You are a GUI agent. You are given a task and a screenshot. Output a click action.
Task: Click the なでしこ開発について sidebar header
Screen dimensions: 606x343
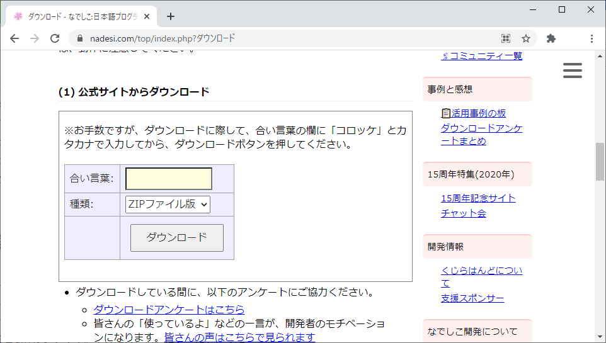477,331
